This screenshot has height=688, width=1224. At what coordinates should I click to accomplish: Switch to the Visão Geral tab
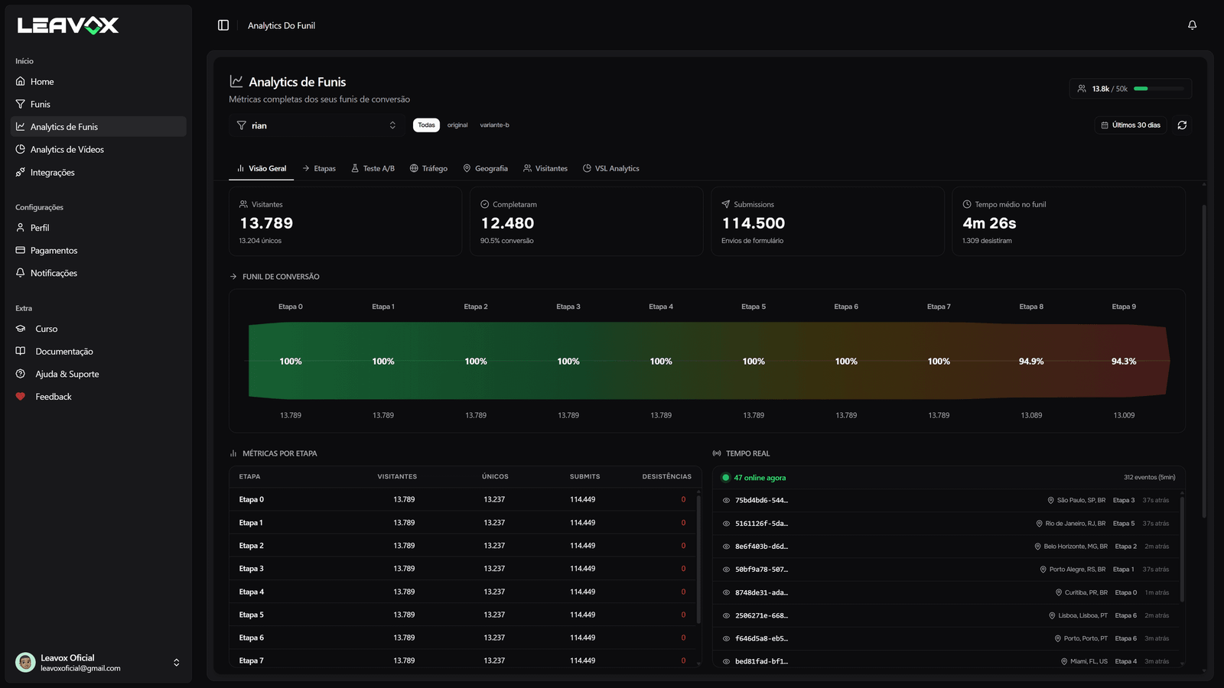pyautogui.click(x=261, y=168)
